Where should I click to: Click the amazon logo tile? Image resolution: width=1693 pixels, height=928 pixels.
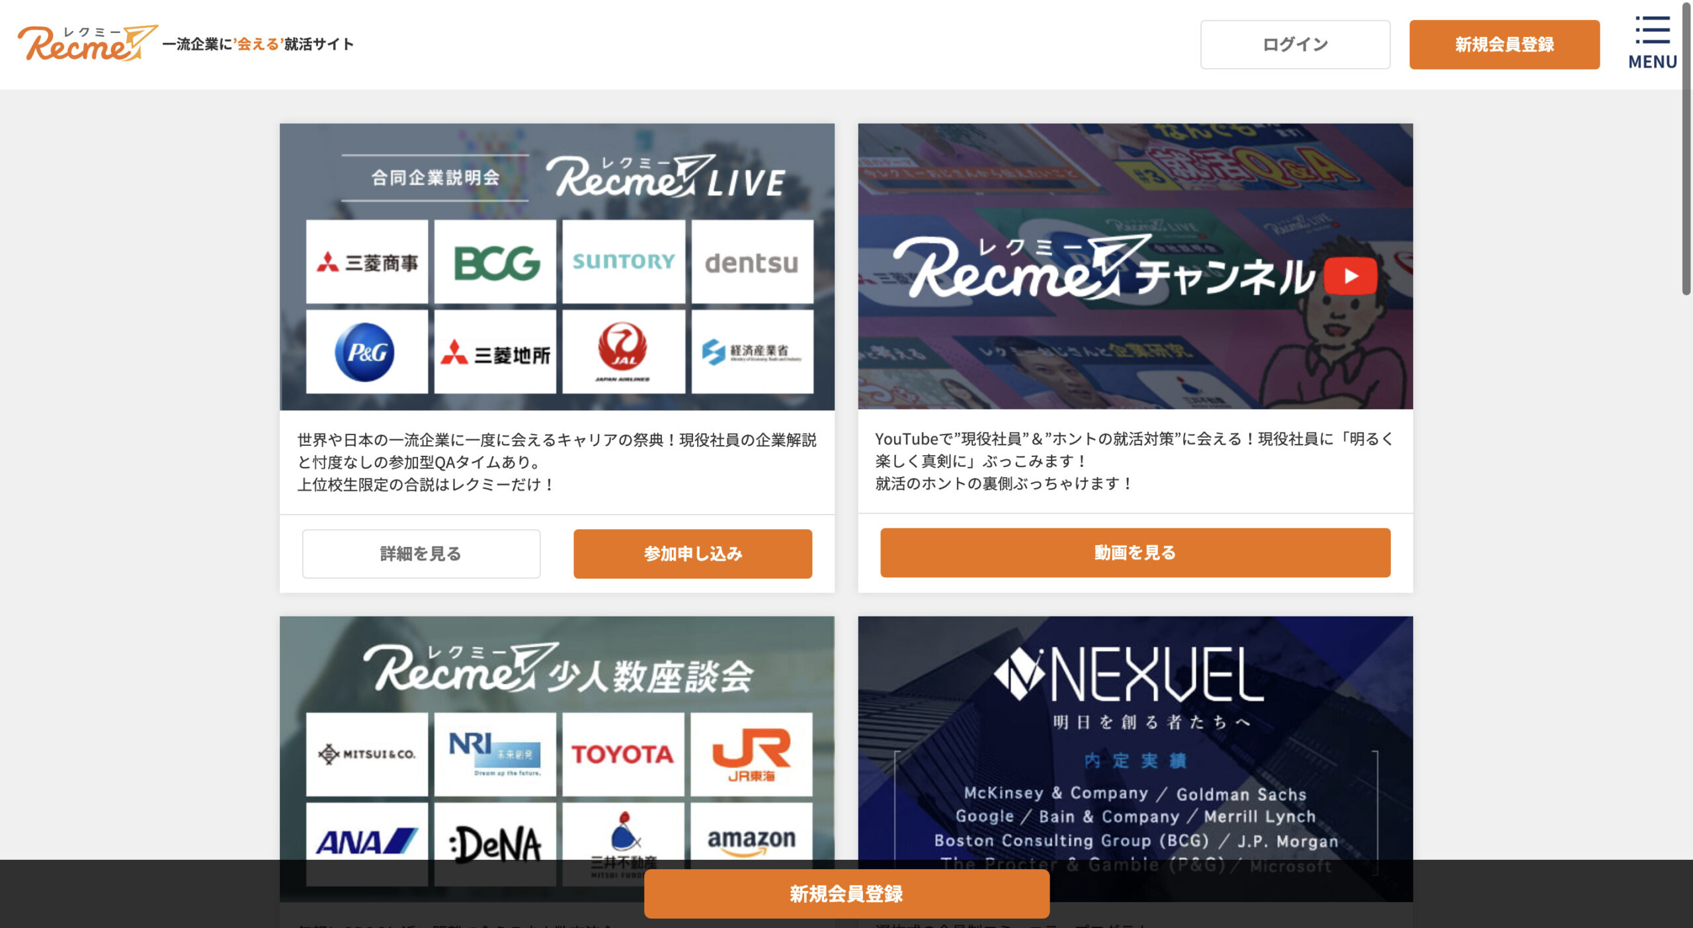tap(752, 835)
